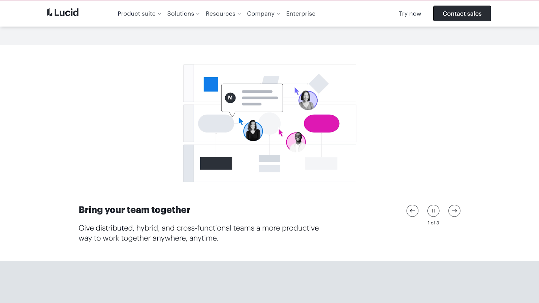Screen dimensions: 539x303
Task: Advance to the next carousel slide
Action: tap(454, 211)
